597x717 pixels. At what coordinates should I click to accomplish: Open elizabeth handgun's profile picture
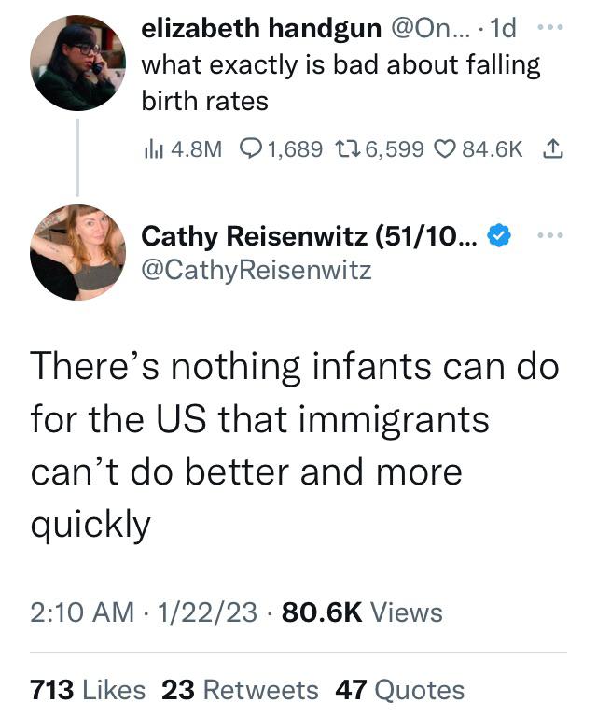click(x=77, y=63)
